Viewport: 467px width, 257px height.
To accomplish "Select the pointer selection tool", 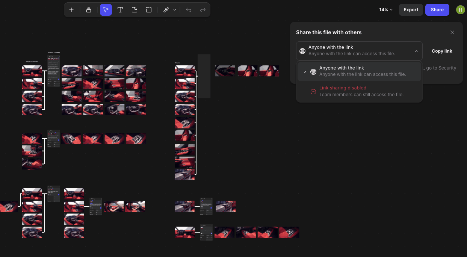I will (x=106, y=10).
